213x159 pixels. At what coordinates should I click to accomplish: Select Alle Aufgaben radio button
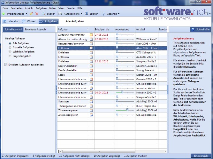point(10,43)
